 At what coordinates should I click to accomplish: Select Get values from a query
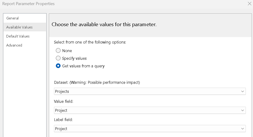[x=58, y=66]
